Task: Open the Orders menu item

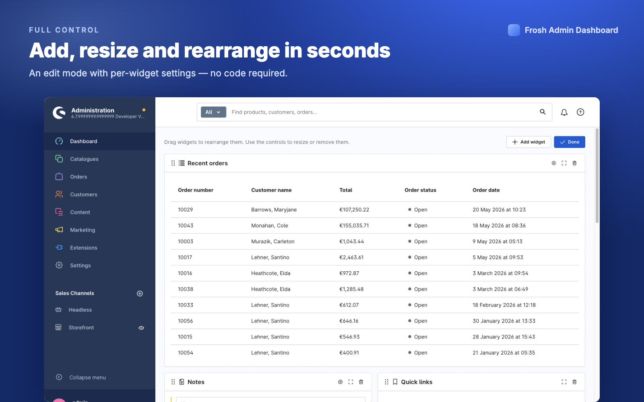Action: [100, 176]
